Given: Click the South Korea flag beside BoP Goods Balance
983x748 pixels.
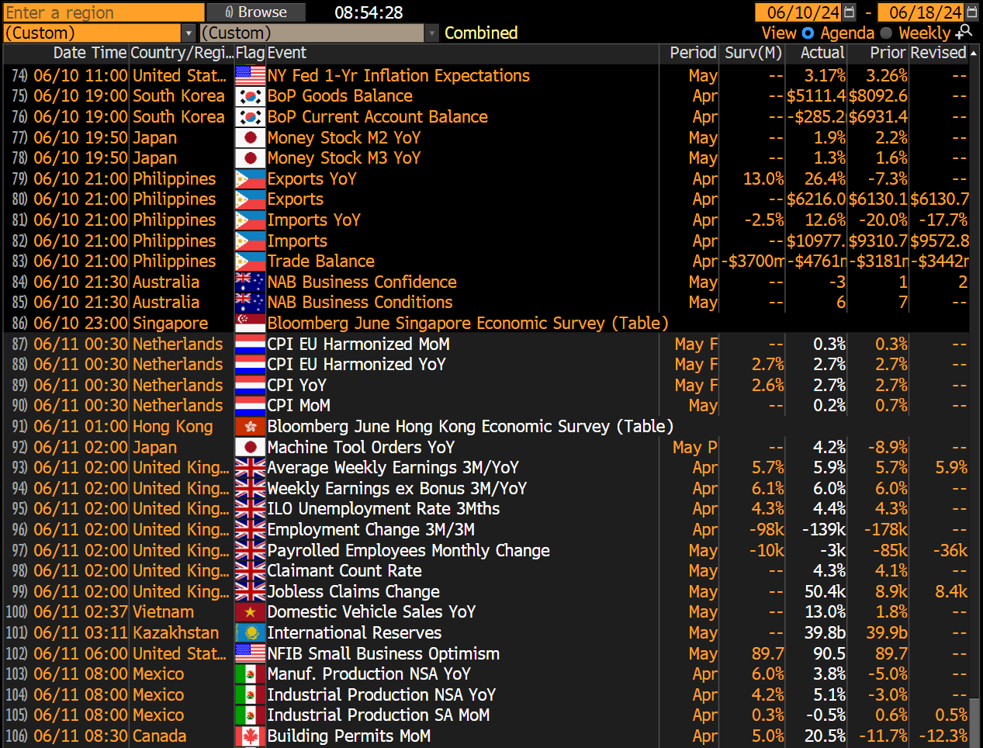Looking at the screenshot, I should [250, 96].
